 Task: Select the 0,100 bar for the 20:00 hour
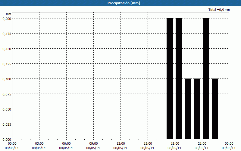(197, 109)
